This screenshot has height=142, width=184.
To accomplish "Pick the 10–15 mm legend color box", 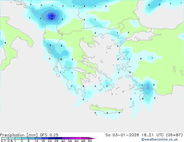I will [x=38, y=138].
